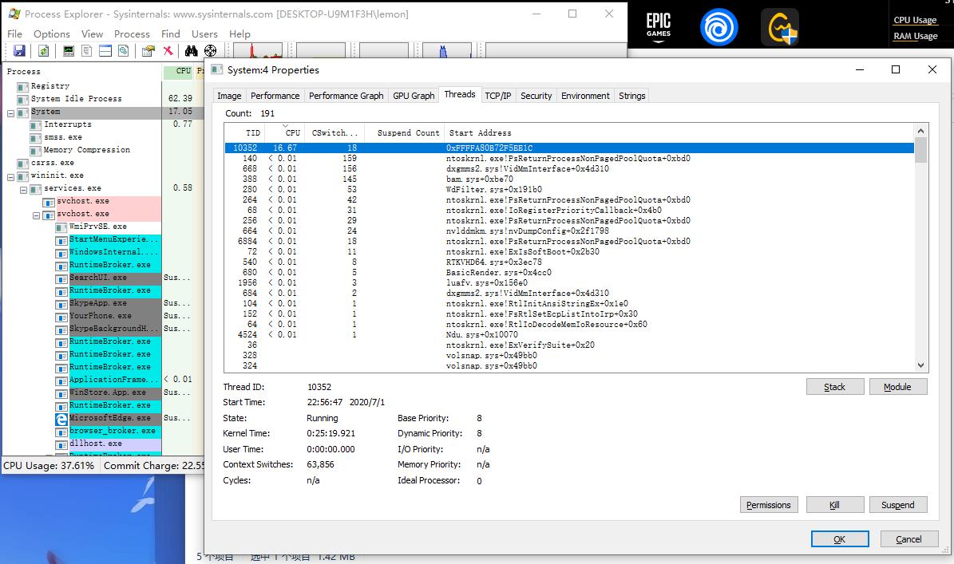
Task: Click the Kill thread button
Action: coord(835,505)
